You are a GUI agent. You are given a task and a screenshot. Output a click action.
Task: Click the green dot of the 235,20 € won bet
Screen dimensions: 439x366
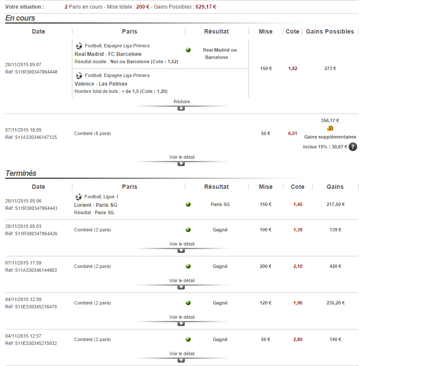pos(188,303)
